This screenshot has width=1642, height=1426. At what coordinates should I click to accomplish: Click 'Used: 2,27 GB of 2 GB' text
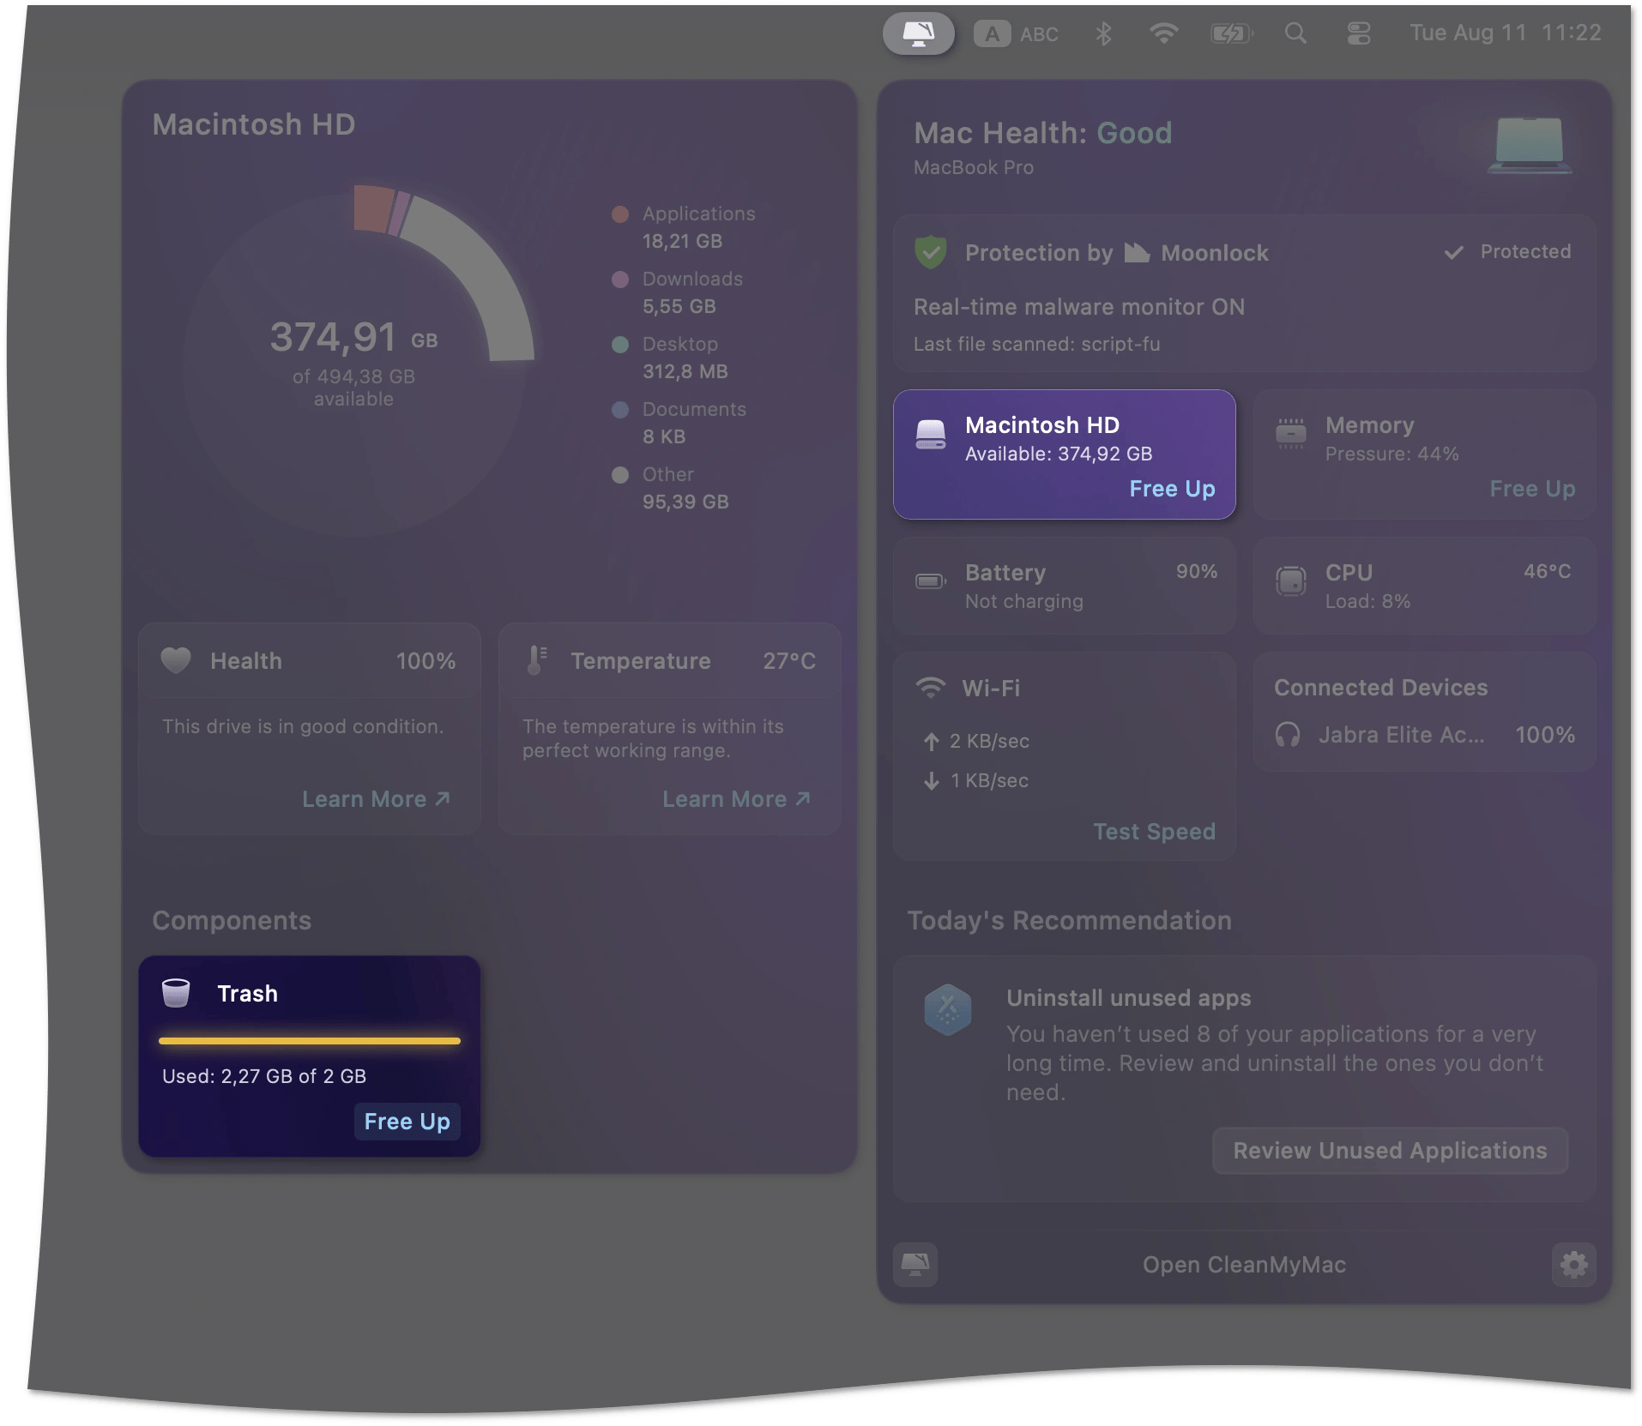click(x=264, y=1076)
